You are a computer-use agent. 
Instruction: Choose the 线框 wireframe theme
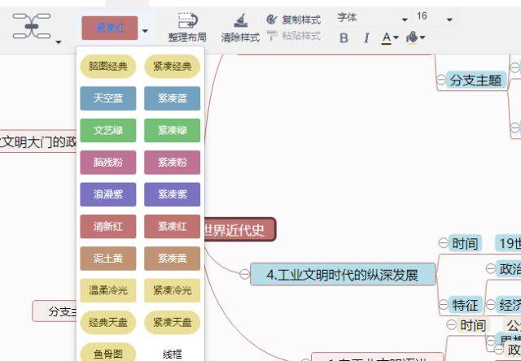[172, 354]
